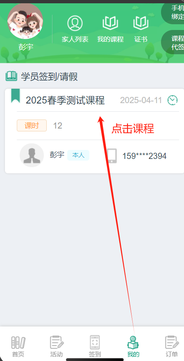184x361 pixels.
Task: Tap the 手机绑定 button
Action: click(x=173, y=12)
